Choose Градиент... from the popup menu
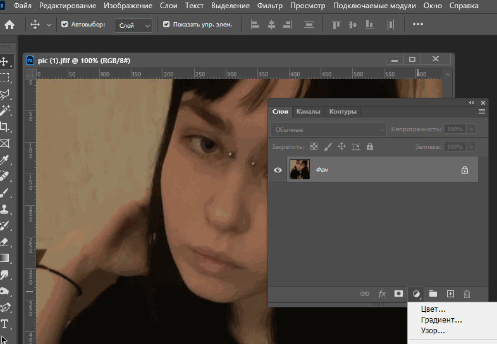This screenshot has width=497, height=344. (x=441, y=320)
